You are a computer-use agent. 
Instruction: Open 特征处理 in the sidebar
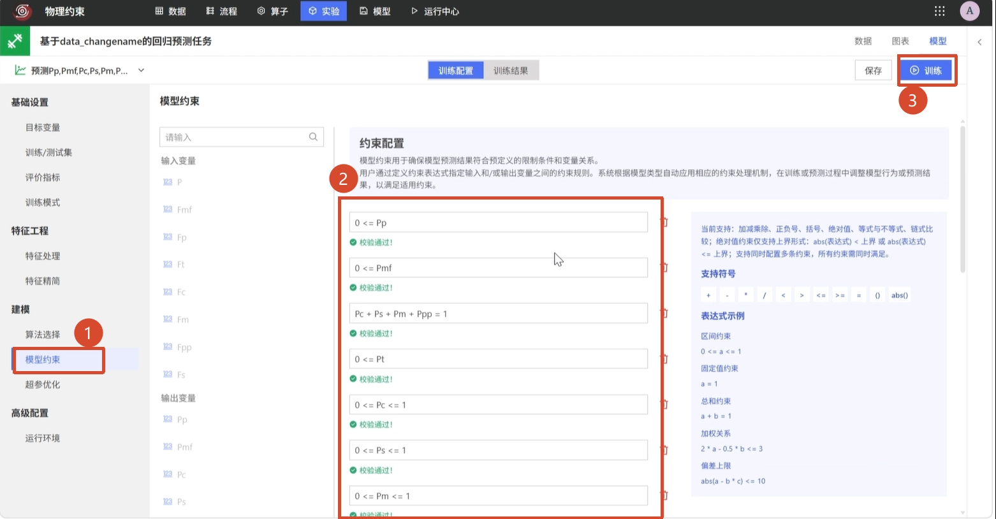43,256
